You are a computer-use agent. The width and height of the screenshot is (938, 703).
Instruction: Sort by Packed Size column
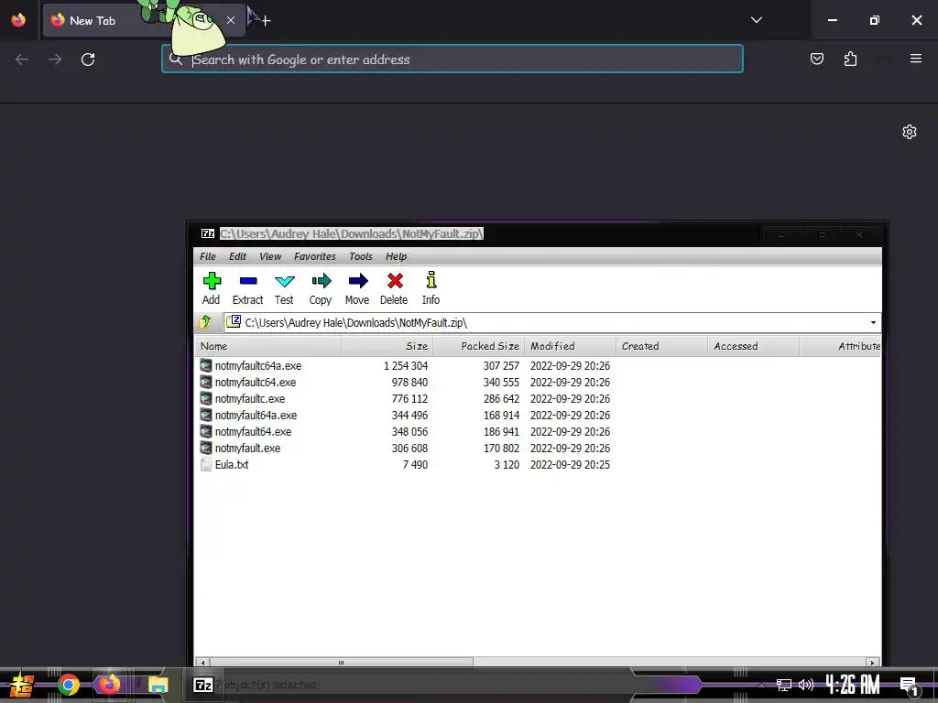[478, 346]
